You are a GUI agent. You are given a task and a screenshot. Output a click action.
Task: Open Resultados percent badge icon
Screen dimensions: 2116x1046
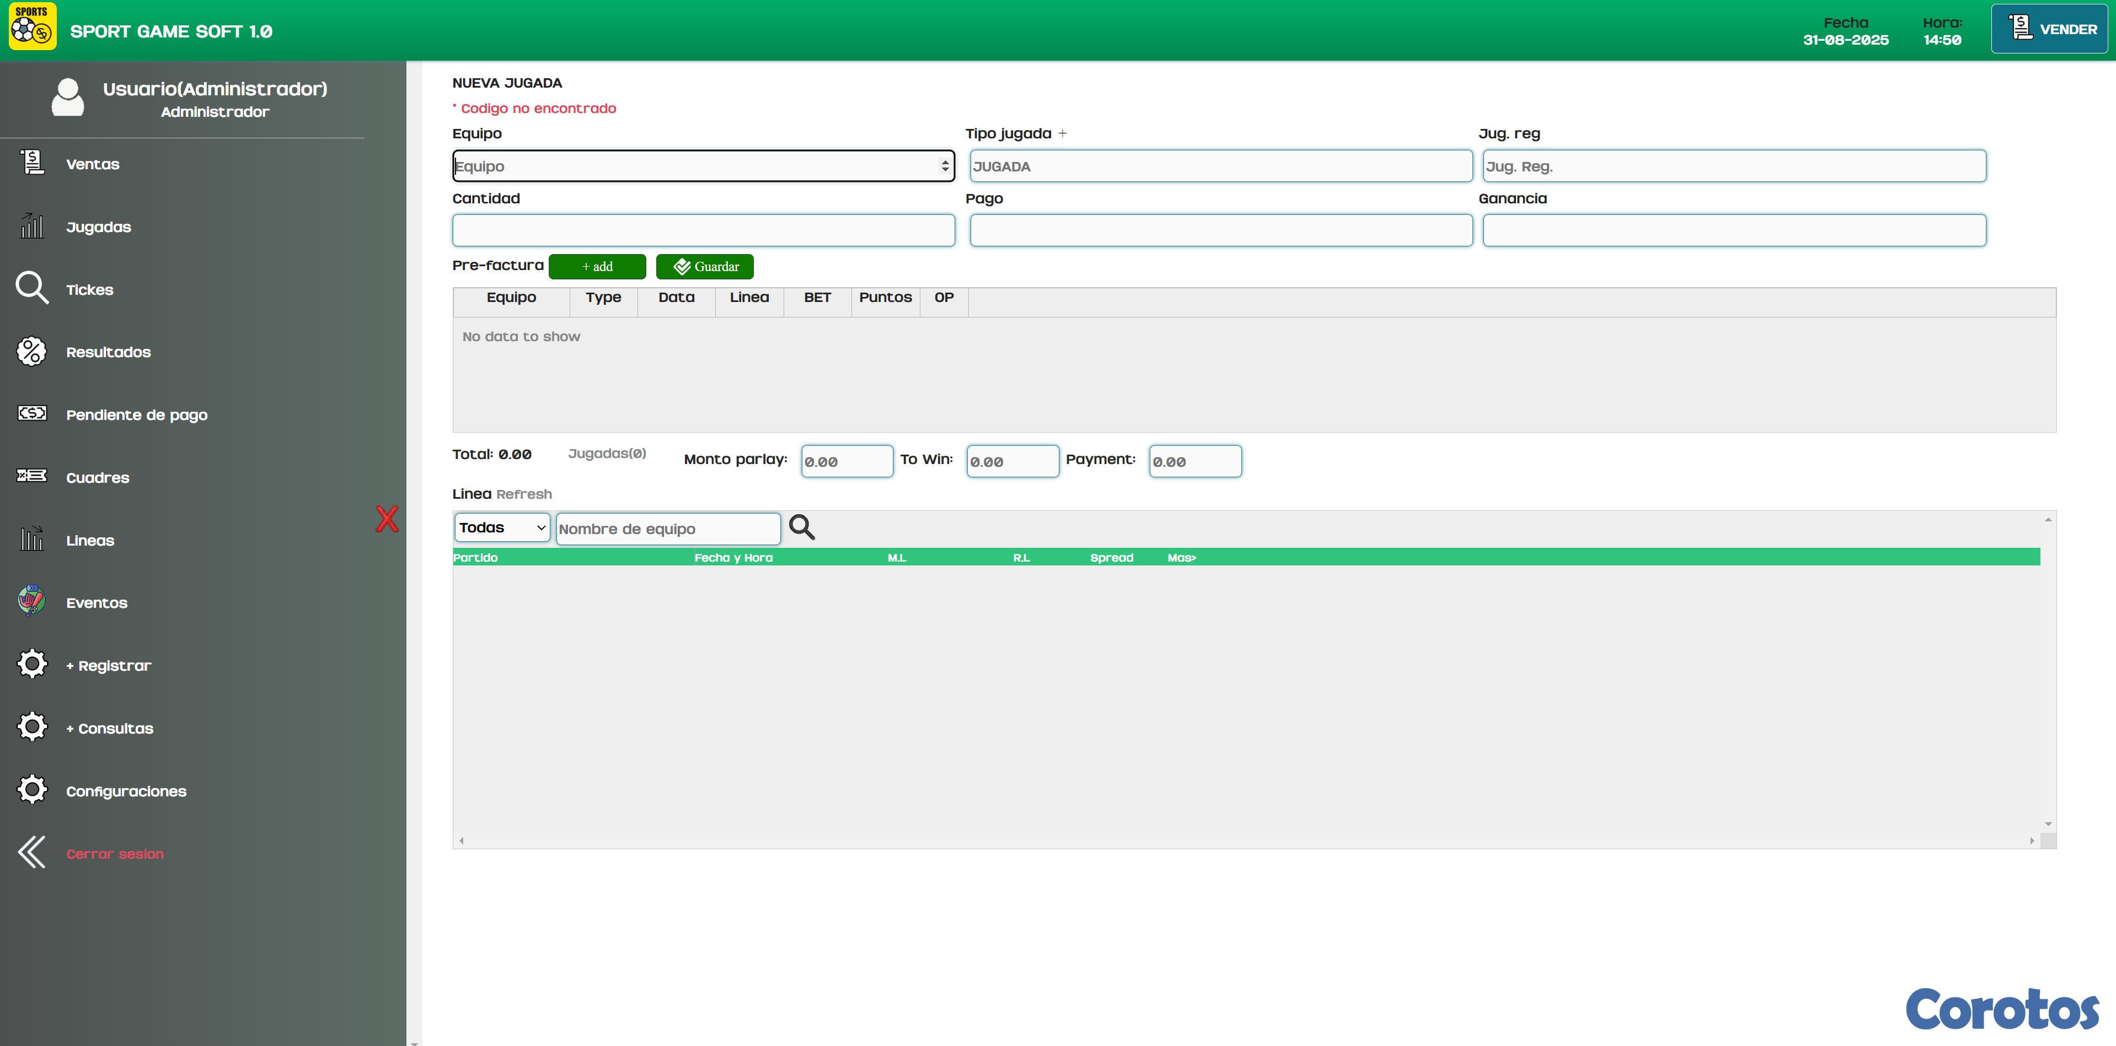[32, 352]
